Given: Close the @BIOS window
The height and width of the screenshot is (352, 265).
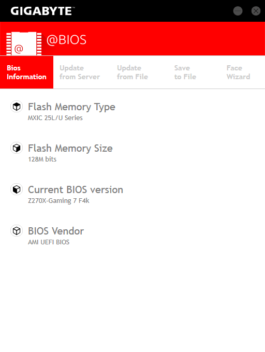Looking at the screenshot, I should point(256,11).
